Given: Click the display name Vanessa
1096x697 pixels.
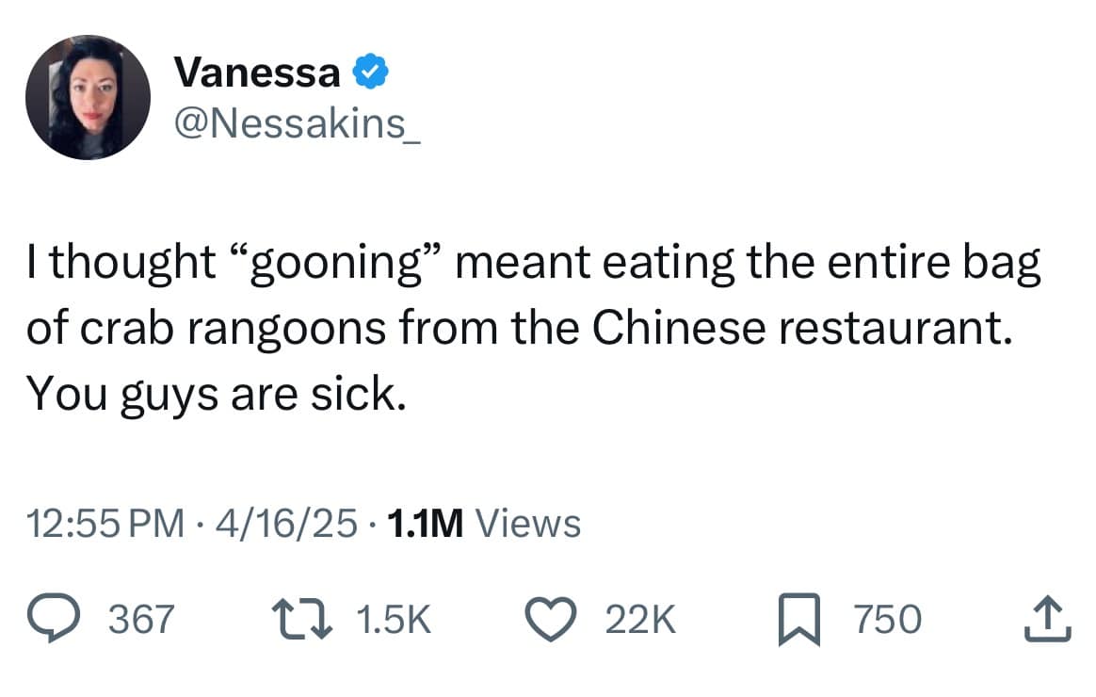Looking at the screenshot, I should [x=257, y=73].
